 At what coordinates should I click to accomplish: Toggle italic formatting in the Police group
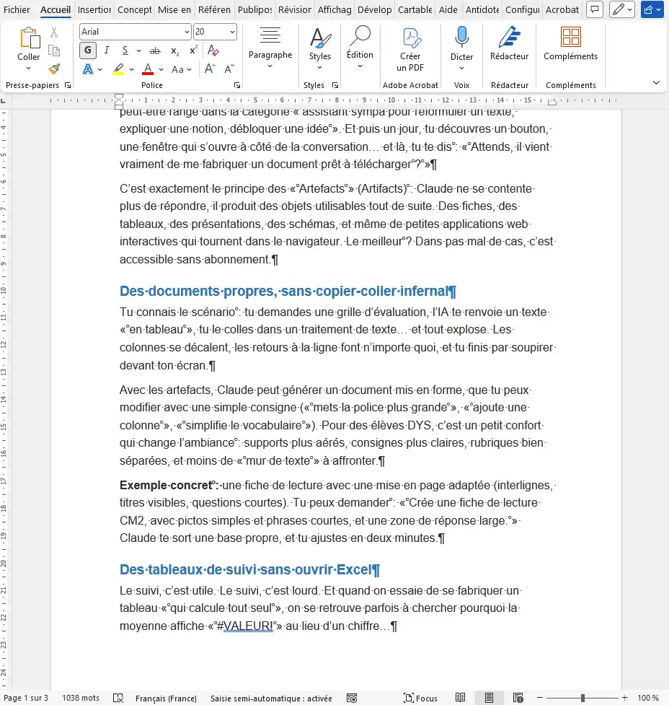107,51
